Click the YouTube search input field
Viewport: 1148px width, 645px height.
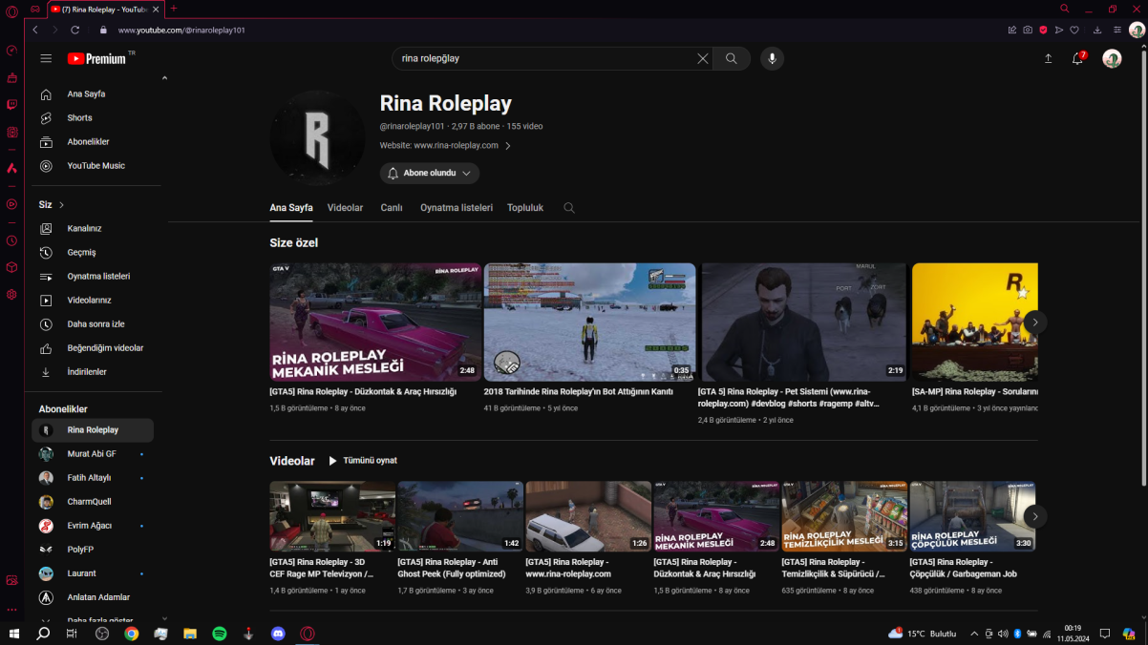pyautogui.click(x=545, y=58)
